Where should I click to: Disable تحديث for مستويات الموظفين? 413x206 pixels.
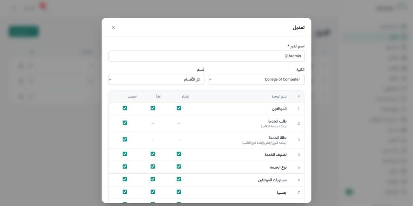click(x=125, y=179)
